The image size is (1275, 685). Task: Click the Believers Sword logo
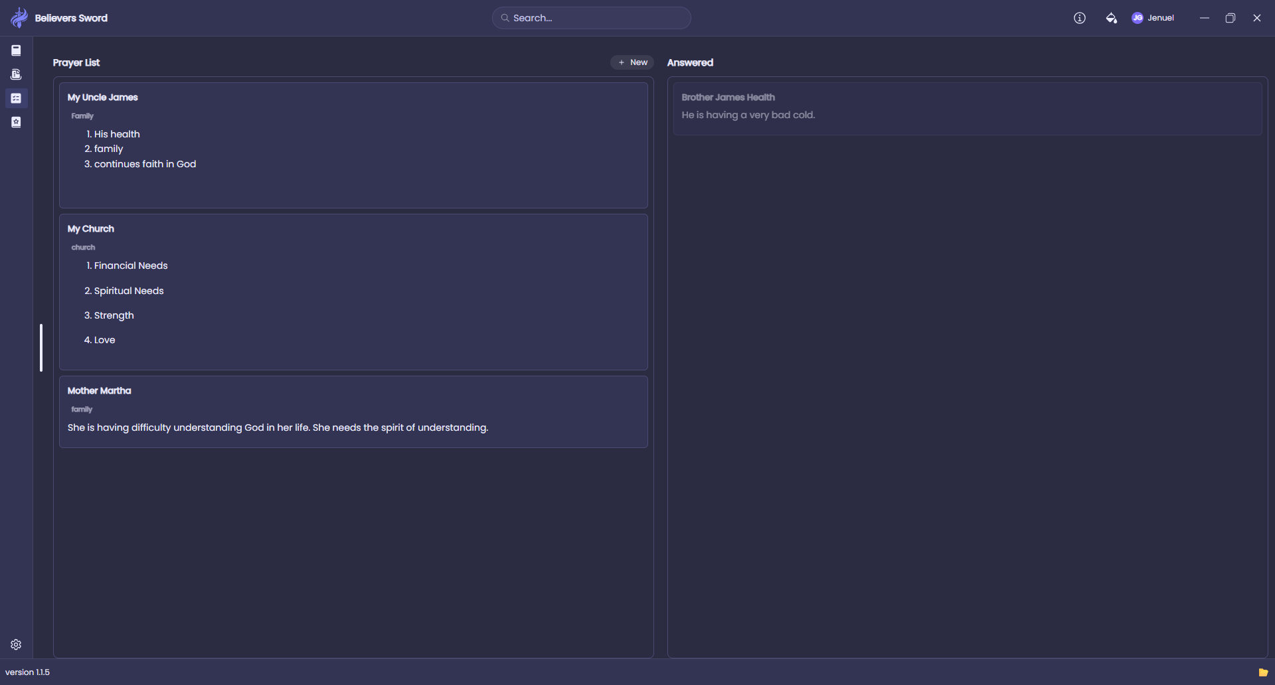19,18
